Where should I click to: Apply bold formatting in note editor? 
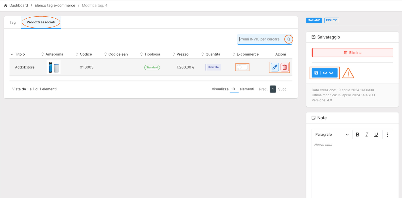click(357, 135)
